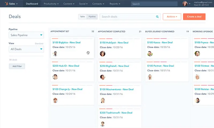Click the Add Filter button
214x128 pixels.
(x=17, y=66)
